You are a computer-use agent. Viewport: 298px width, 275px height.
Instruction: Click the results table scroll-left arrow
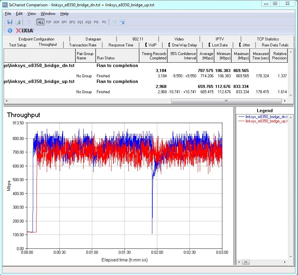point(6,101)
